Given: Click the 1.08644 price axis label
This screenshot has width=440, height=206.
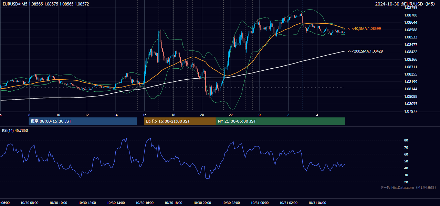Looking at the screenshot, I should [x=411, y=22].
